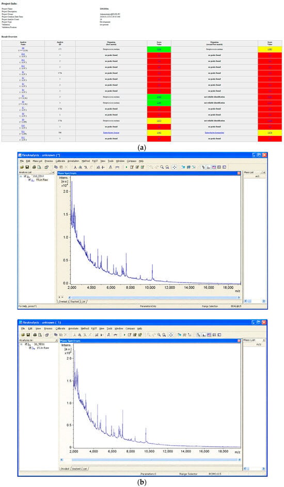Open the Annotation menu in the X10_ES13 window
This screenshot has height=487, width=284.
point(73,161)
